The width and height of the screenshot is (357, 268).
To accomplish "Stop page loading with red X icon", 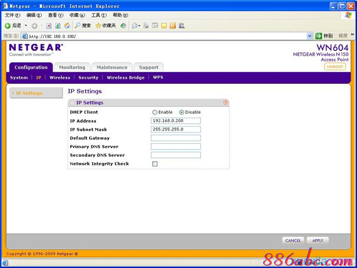I will point(49,26).
